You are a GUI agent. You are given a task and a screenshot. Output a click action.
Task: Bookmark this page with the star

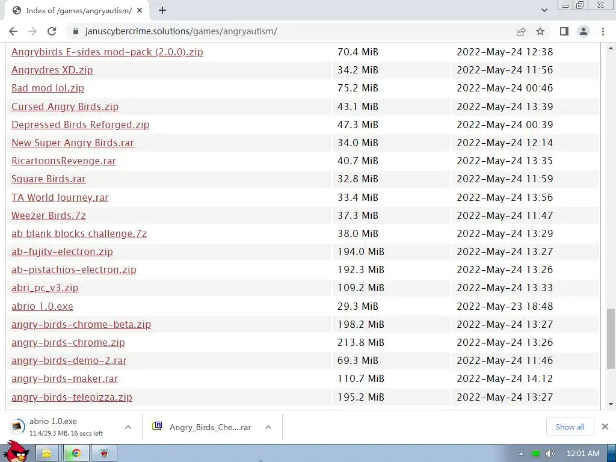click(540, 31)
